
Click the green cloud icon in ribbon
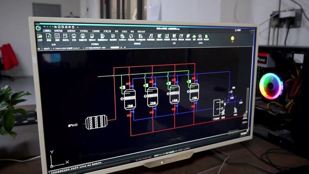coord(194,36)
